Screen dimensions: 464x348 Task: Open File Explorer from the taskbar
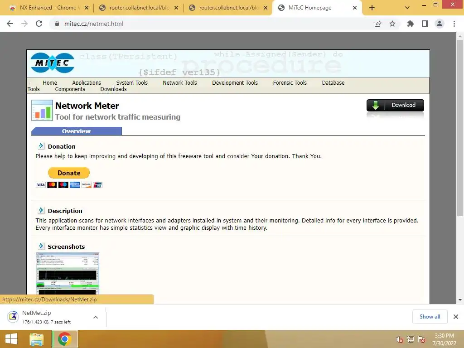pyautogui.click(x=37, y=339)
